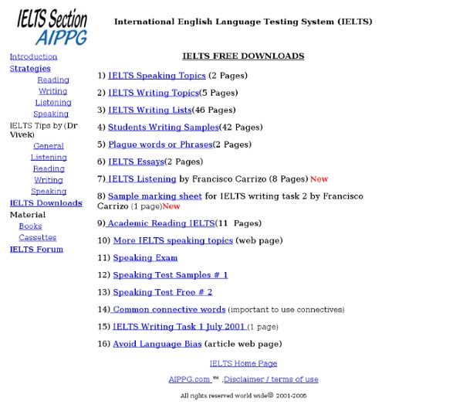Download IELTS Speaking Topics
The width and height of the screenshot is (463, 408).
(x=157, y=76)
